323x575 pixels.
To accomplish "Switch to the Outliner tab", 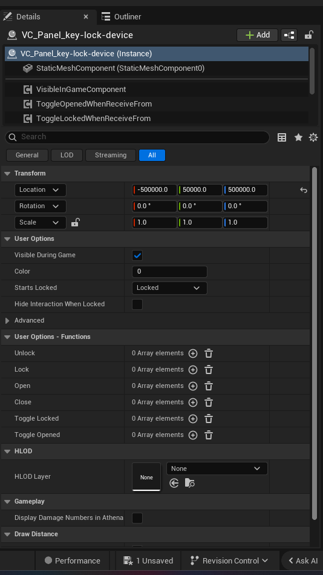I will point(122,16).
